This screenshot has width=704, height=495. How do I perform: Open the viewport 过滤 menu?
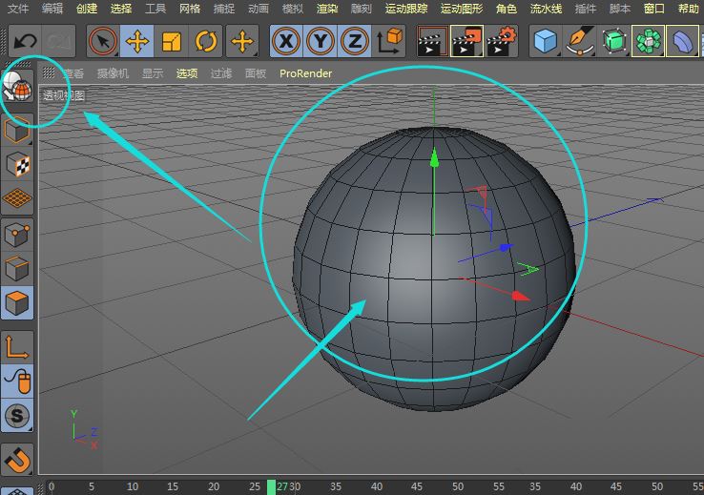coord(221,73)
